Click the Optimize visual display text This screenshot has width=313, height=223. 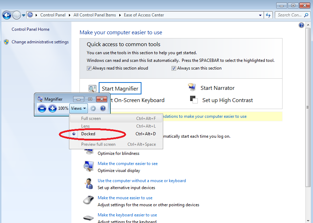tap(119, 171)
